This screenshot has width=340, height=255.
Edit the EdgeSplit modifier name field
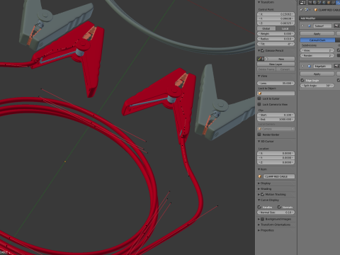(x=322, y=66)
